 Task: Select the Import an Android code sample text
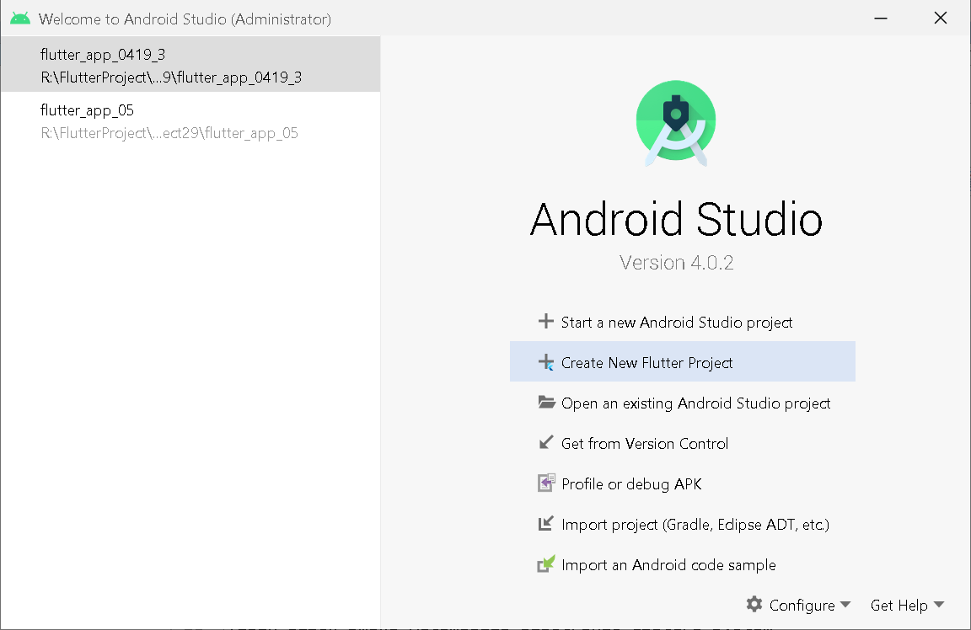click(x=668, y=564)
